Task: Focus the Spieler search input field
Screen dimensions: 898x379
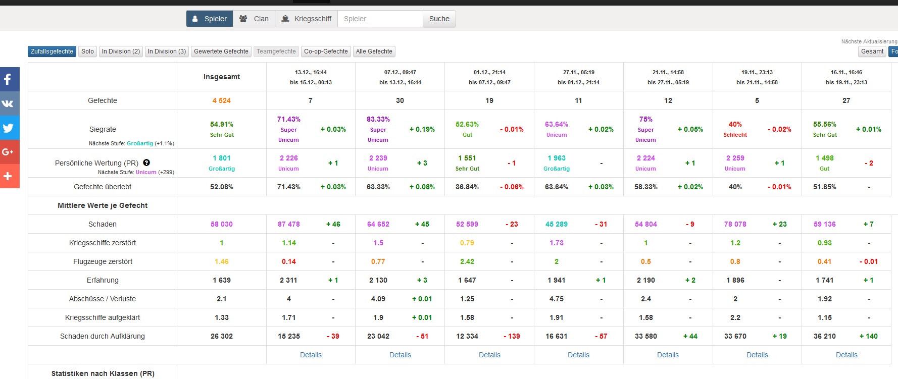Action: coord(380,19)
